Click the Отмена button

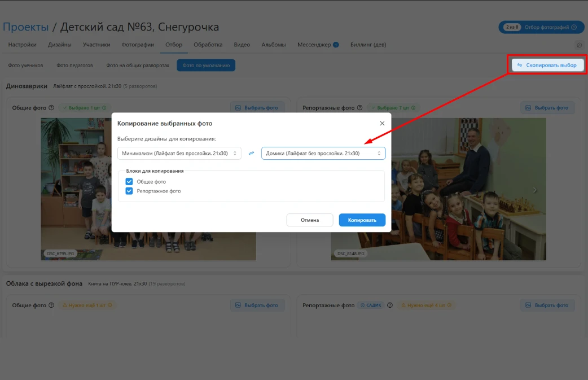pos(310,220)
